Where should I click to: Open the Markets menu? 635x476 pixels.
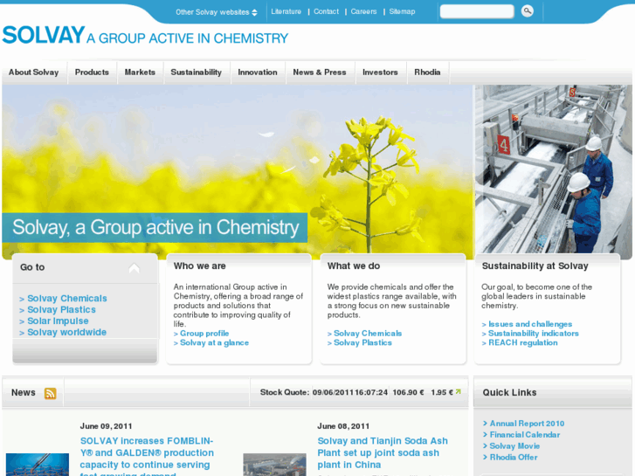point(140,72)
